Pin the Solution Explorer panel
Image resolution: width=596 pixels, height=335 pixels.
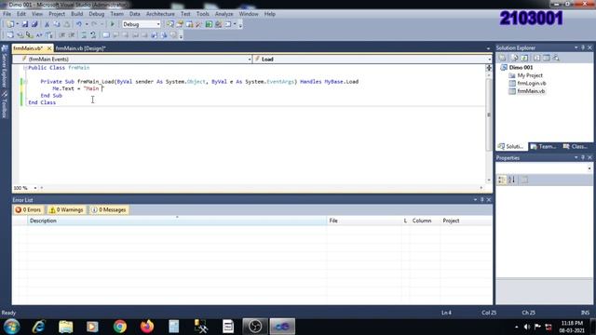(x=583, y=47)
